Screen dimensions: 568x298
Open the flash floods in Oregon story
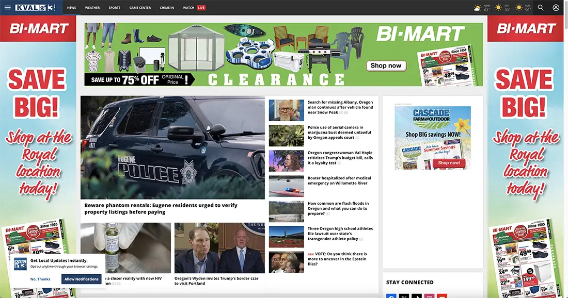[338, 208]
